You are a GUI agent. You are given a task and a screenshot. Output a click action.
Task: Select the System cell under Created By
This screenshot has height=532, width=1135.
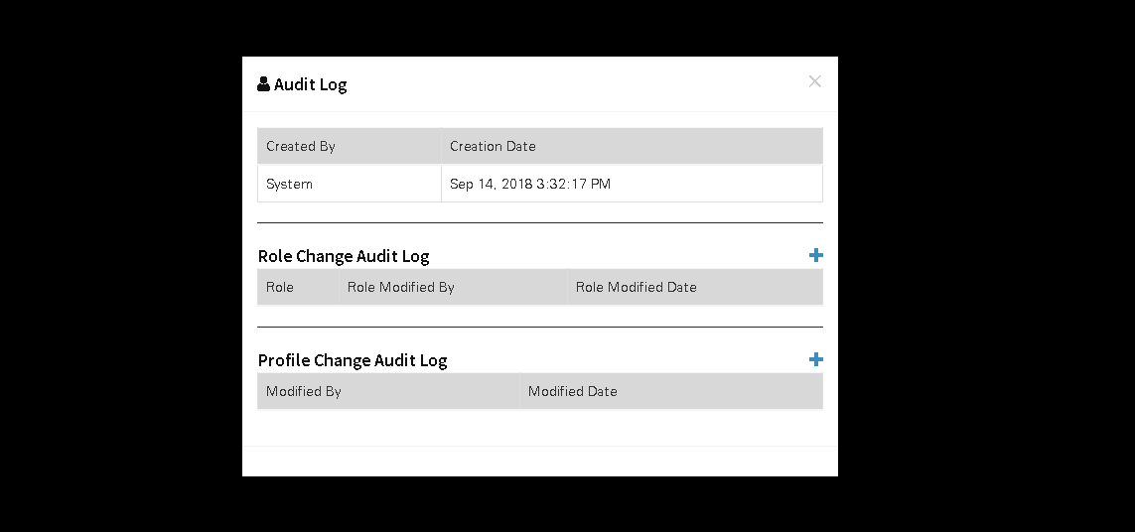click(x=350, y=184)
